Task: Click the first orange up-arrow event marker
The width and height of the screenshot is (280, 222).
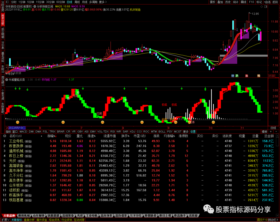Action: 18,122
